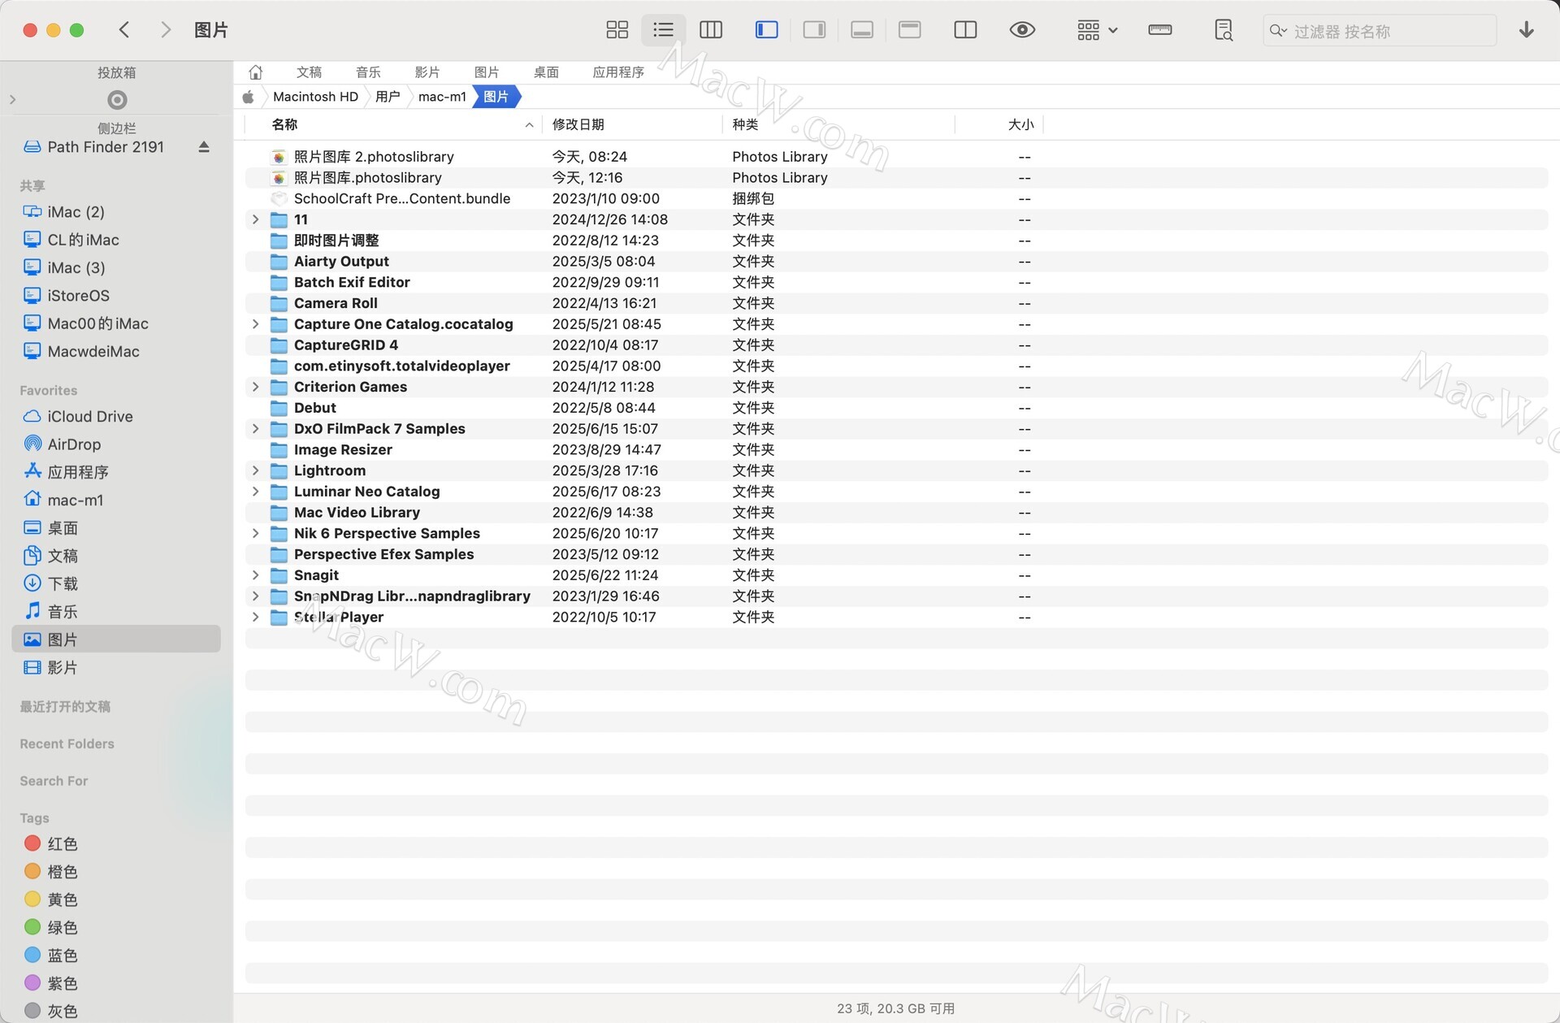Open the 图片 bookmark tab
Viewport: 1560px width, 1023px height.
(x=487, y=72)
